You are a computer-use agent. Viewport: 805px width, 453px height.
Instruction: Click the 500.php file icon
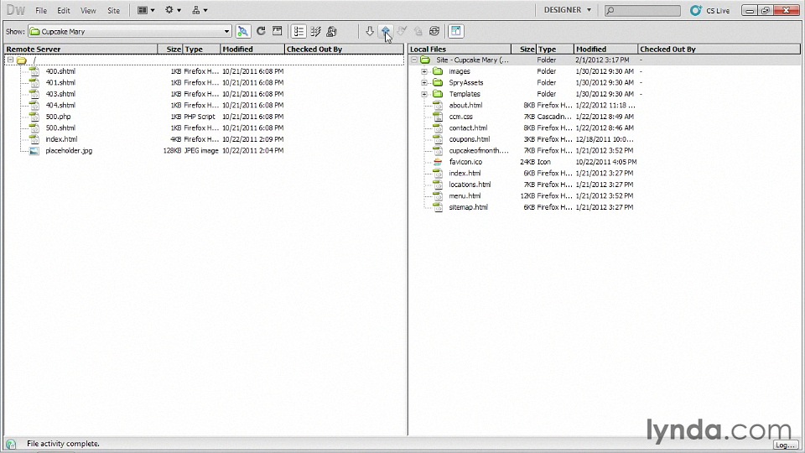tap(34, 117)
